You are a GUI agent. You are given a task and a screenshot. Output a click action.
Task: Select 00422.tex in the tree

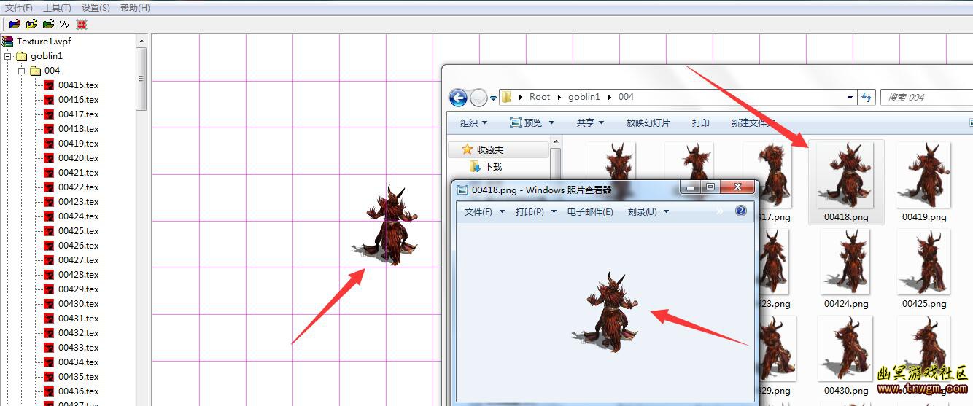pos(78,187)
